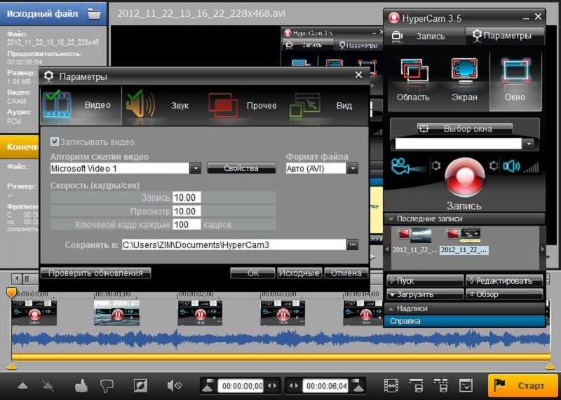Open Справка section

[464, 321]
